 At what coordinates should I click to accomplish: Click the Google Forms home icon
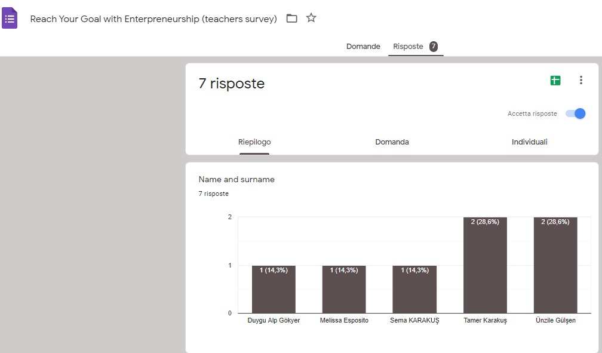point(10,19)
